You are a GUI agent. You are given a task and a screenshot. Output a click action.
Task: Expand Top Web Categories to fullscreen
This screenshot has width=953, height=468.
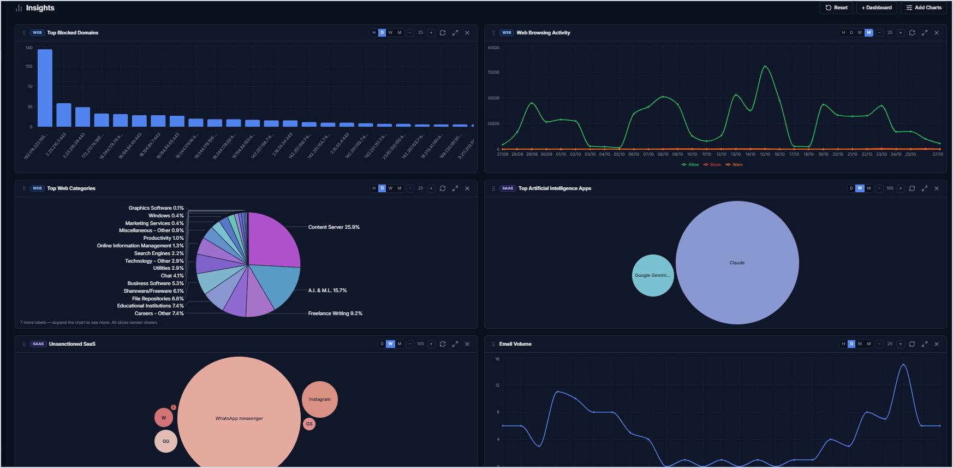(x=455, y=188)
